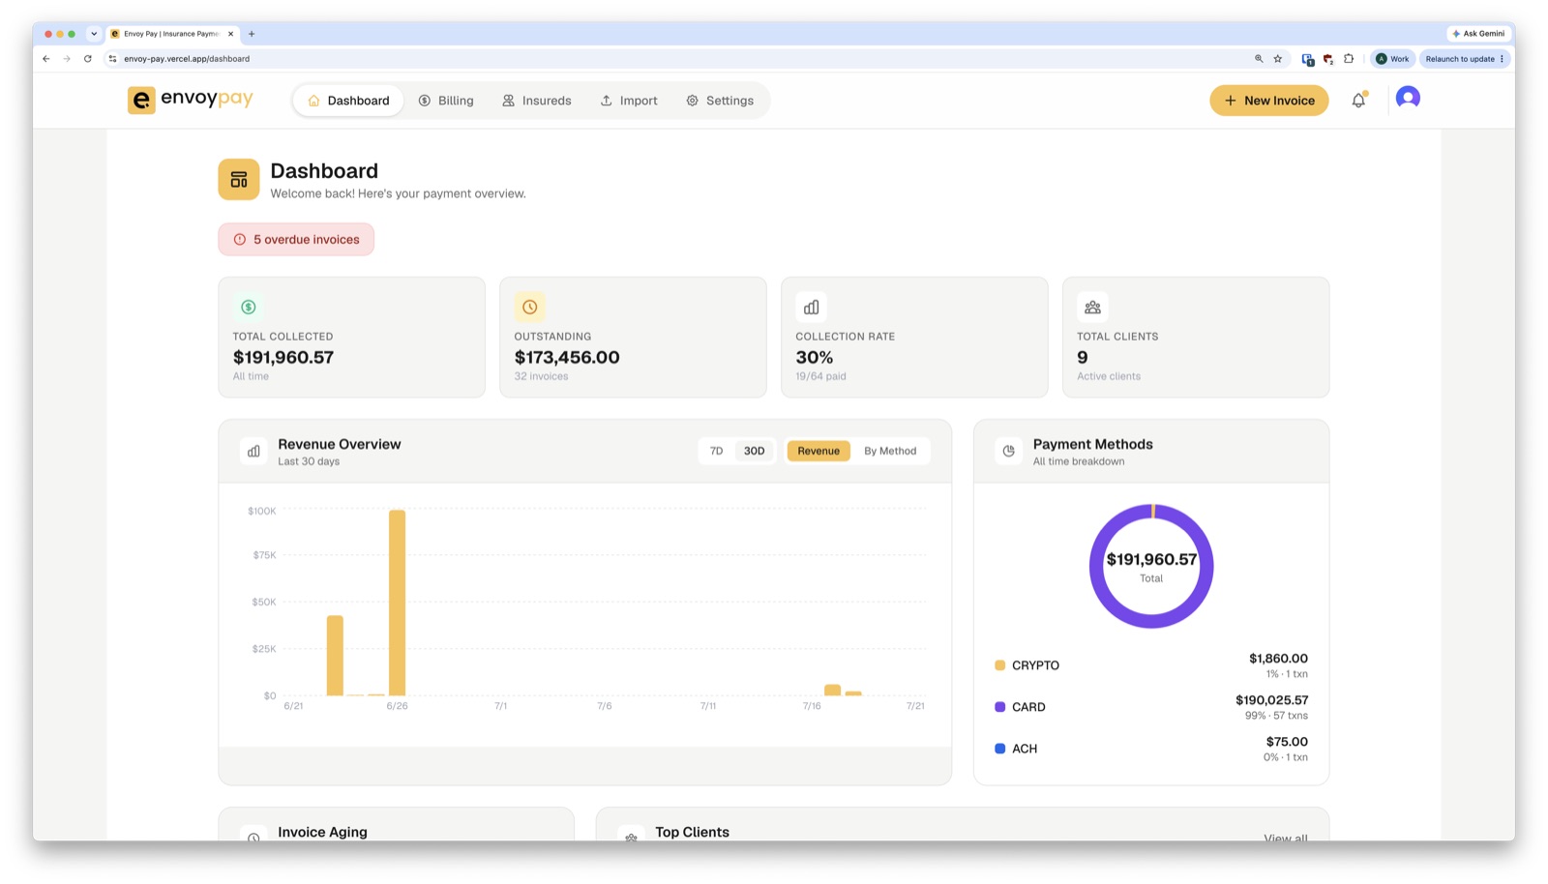Click the site info icon in address bar

pyautogui.click(x=113, y=59)
